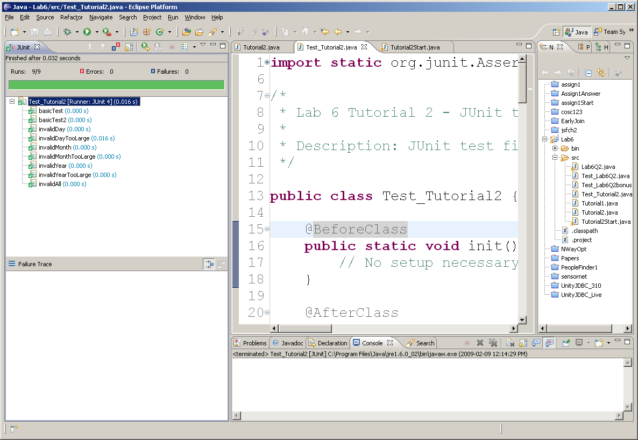Open dropdown arrow next to Debug button
The image size is (638, 440).
coord(77,32)
